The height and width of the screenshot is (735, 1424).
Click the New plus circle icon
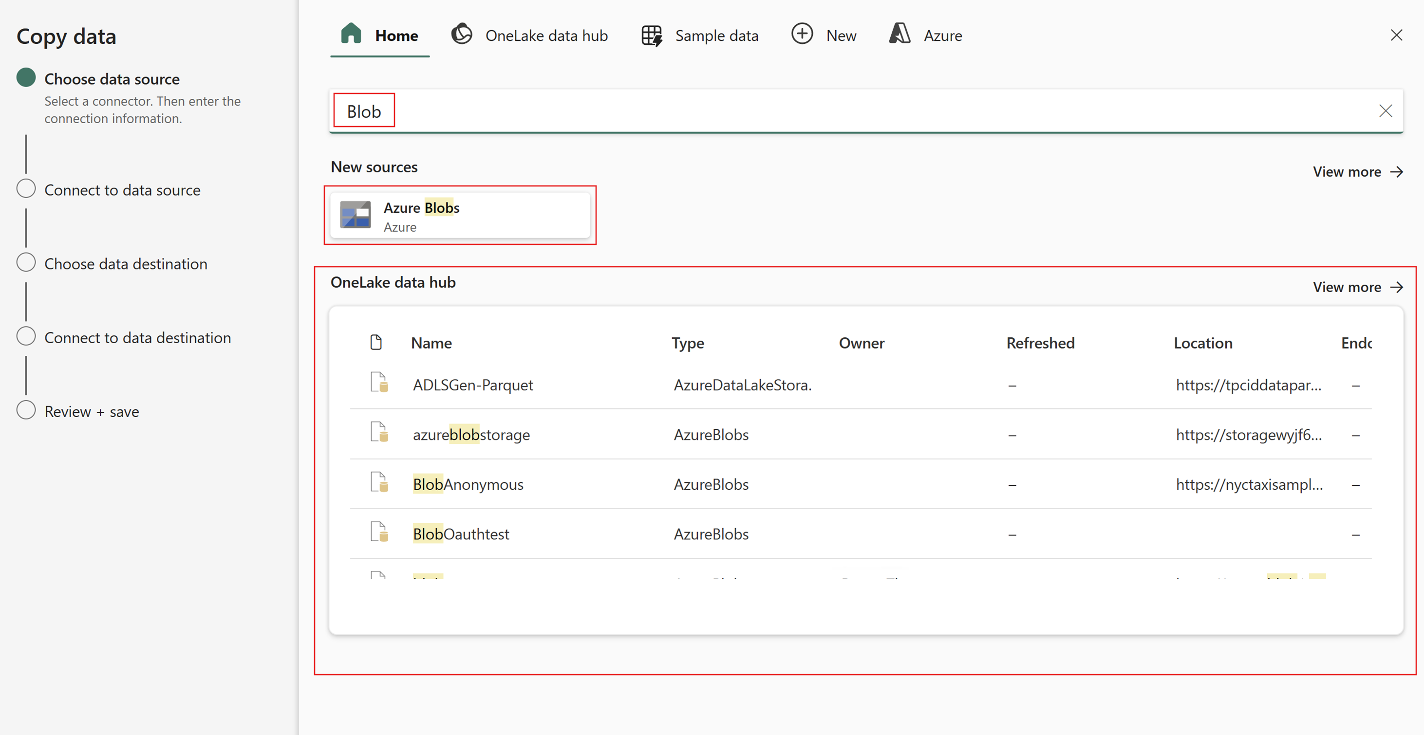click(x=802, y=34)
